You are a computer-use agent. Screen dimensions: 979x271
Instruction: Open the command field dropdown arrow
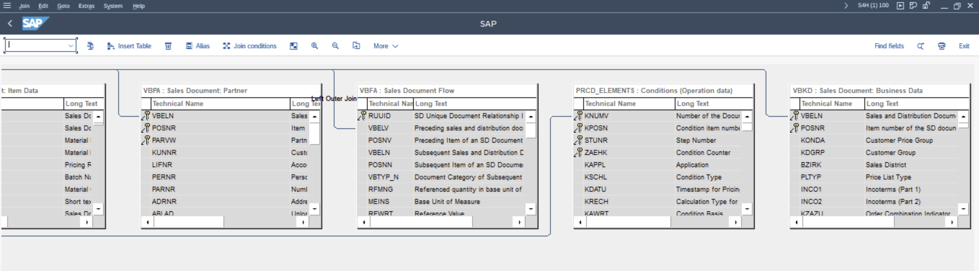click(x=71, y=46)
